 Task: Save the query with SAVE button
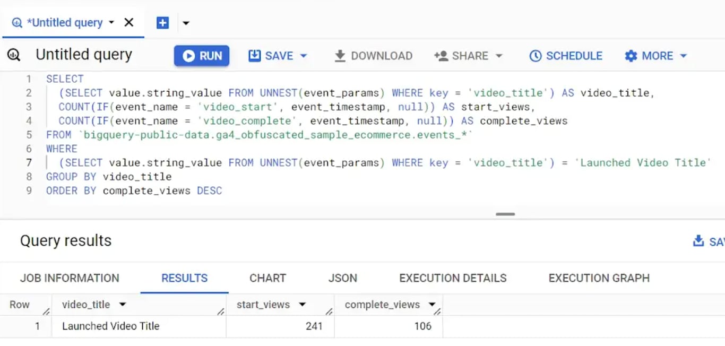(271, 56)
